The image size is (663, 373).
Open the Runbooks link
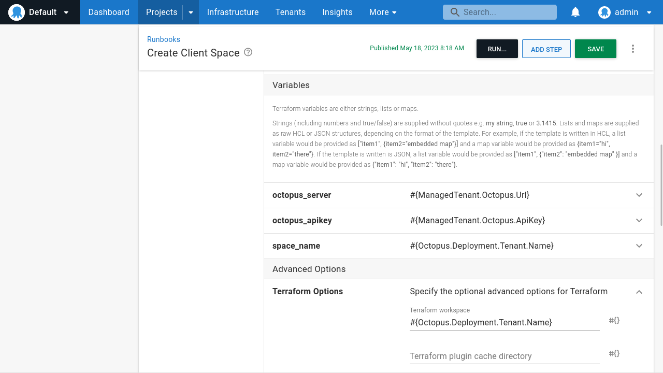point(163,39)
